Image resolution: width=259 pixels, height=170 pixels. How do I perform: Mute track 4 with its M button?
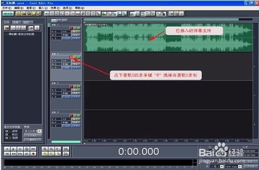pos(79,116)
